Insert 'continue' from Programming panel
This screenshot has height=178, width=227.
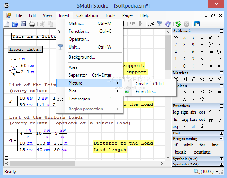pyautogui.click(x=202, y=152)
